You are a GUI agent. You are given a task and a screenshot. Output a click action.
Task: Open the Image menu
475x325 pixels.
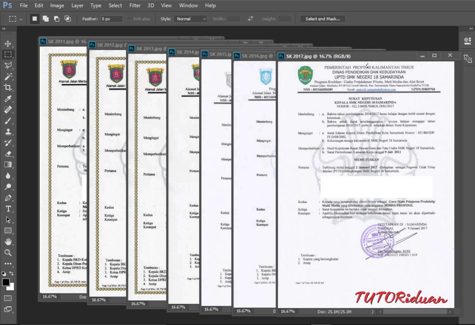coord(57,5)
